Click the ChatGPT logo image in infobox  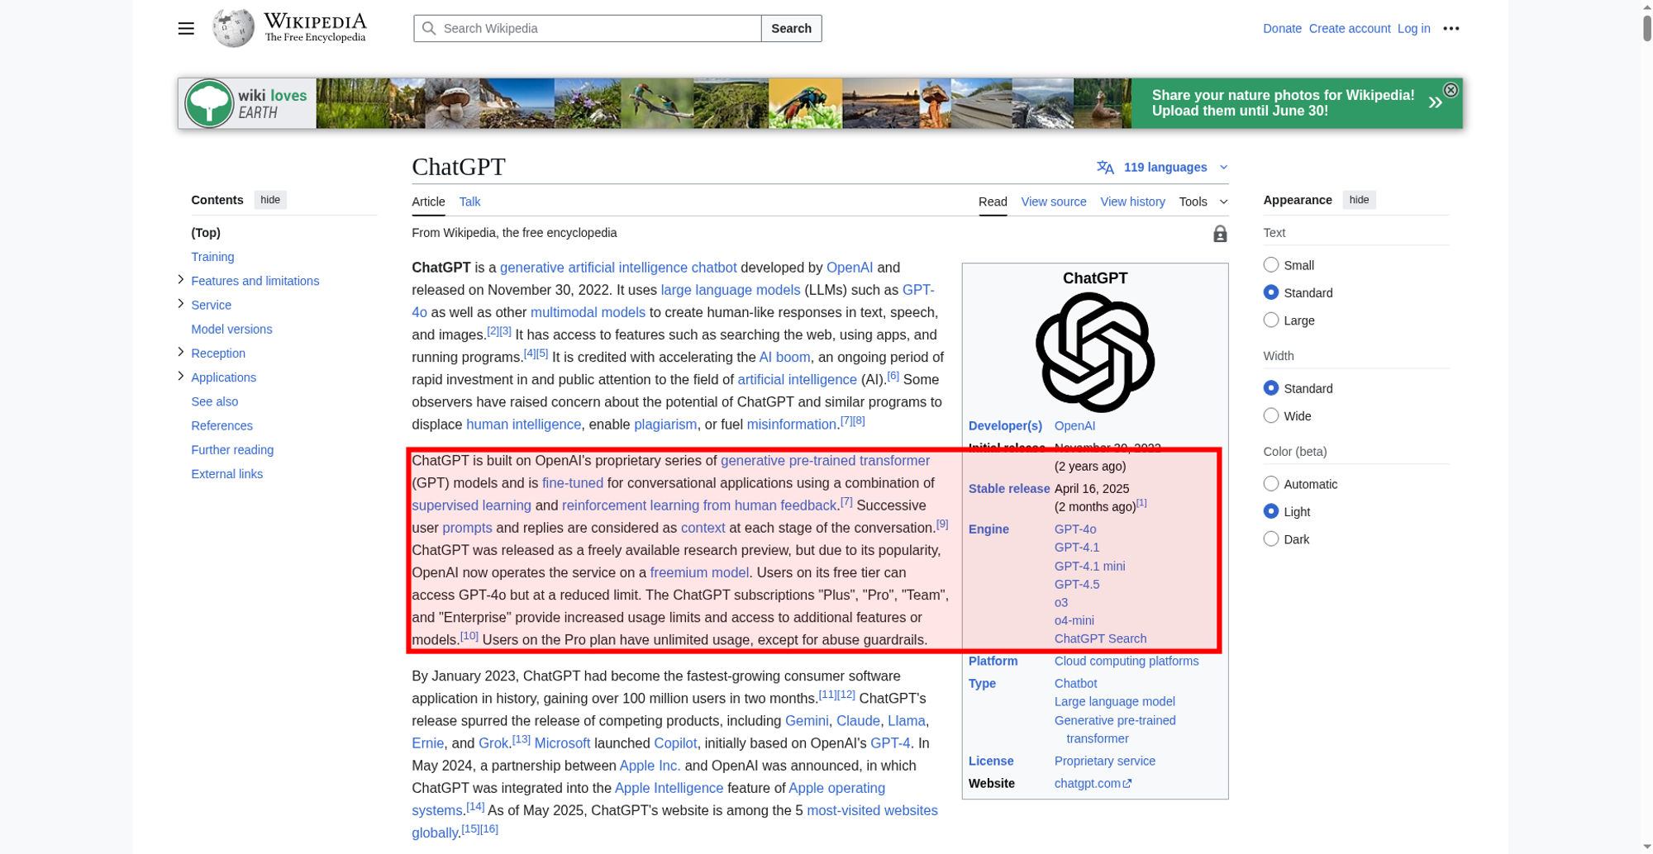[x=1095, y=353]
